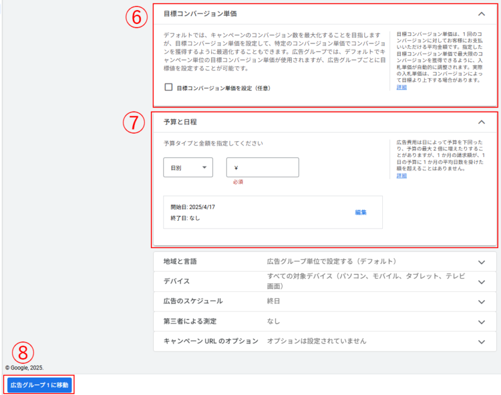Open 詳細 link in budget help text
This screenshot has width=501, height=395.
(401, 175)
